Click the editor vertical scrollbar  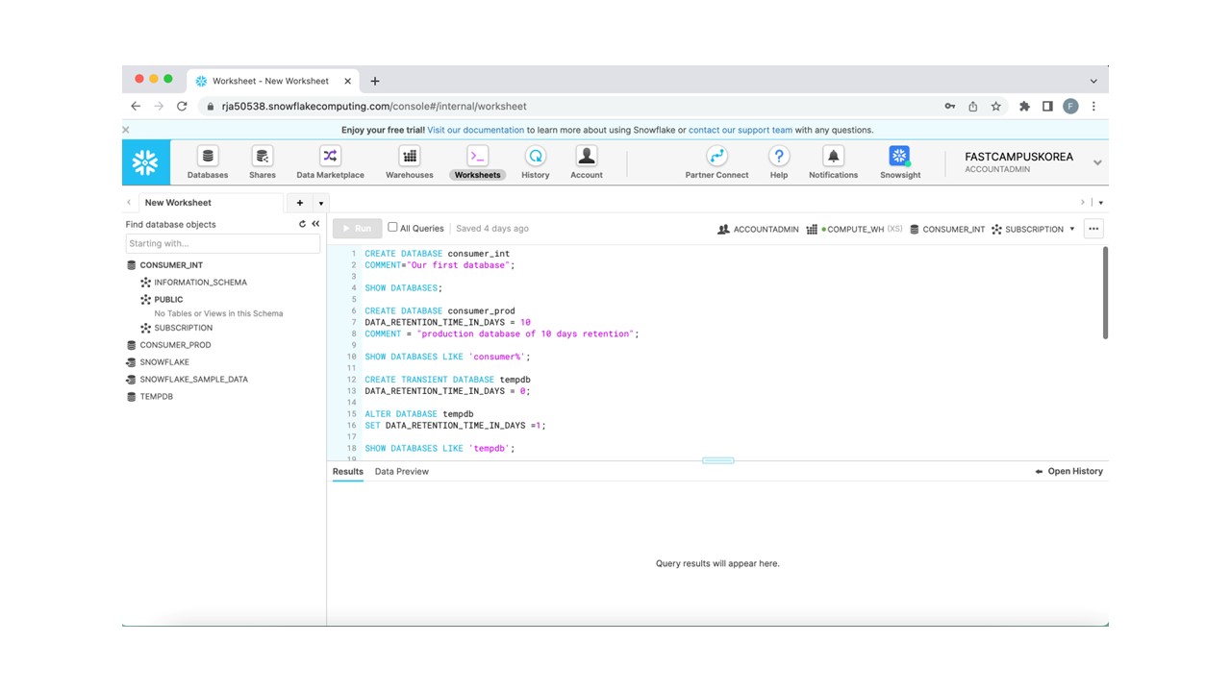[x=1105, y=293]
